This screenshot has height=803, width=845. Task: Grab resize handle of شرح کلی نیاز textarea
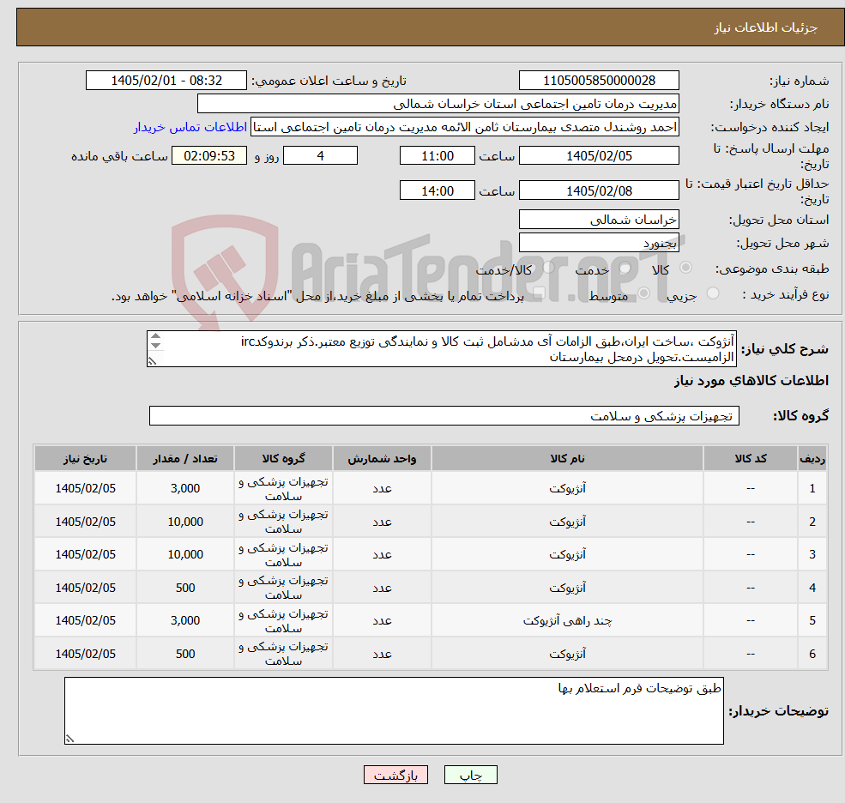tap(152, 361)
